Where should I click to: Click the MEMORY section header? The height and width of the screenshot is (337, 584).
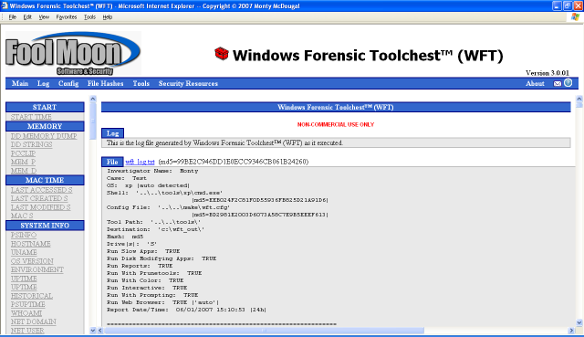pyautogui.click(x=45, y=126)
